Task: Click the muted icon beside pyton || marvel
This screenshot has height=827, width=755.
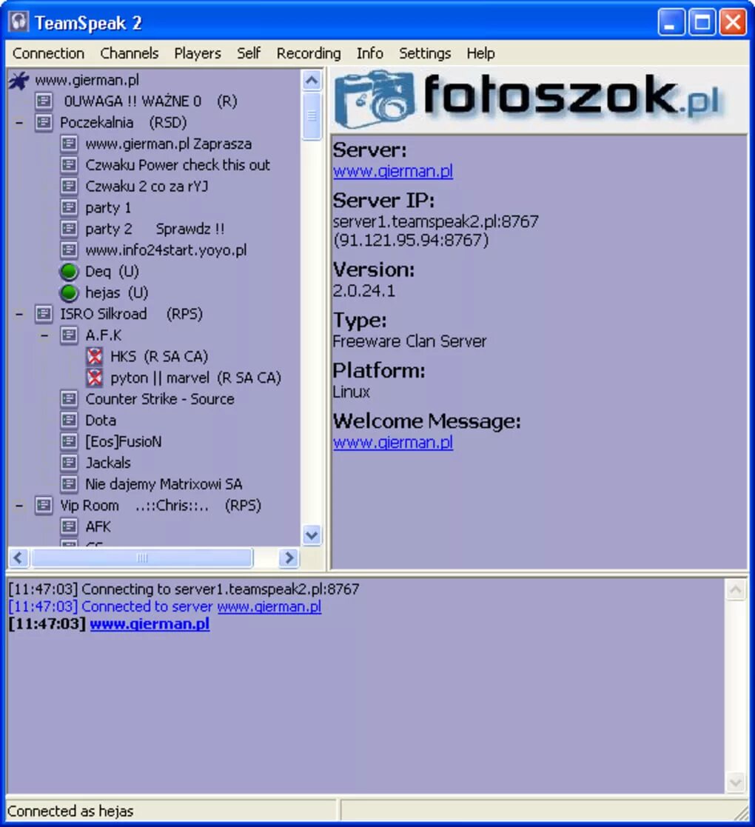Action: coord(95,378)
